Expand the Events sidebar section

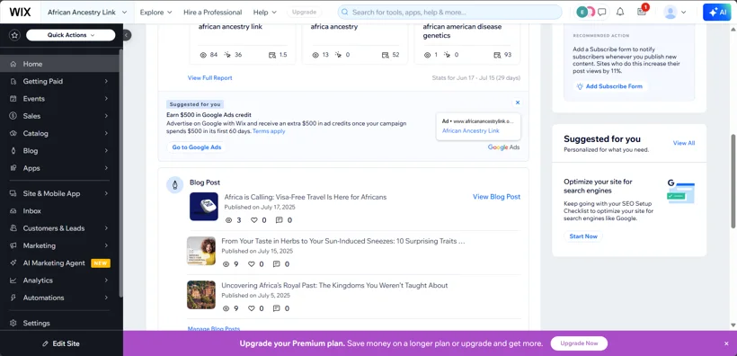tap(59, 99)
